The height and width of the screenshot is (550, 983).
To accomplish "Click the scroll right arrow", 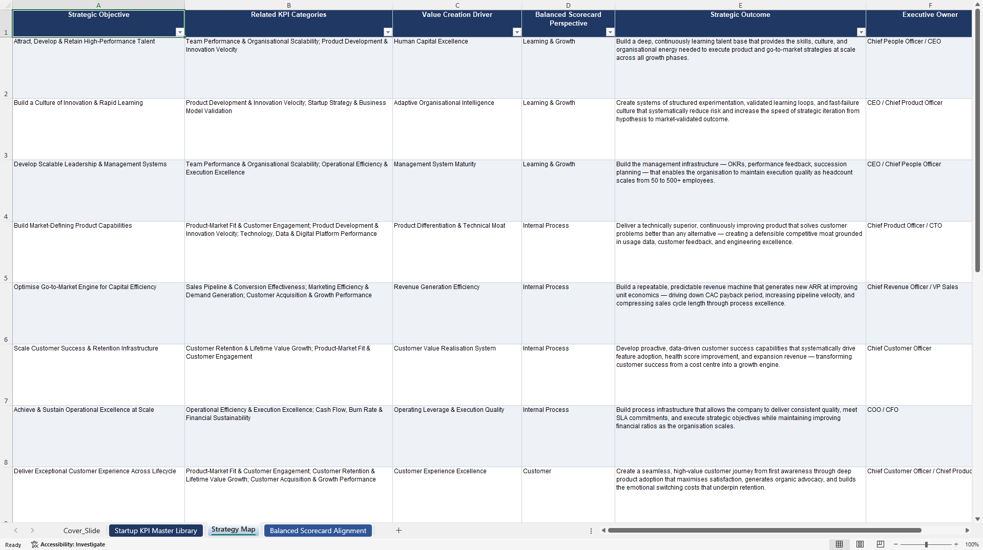I will coord(967,531).
